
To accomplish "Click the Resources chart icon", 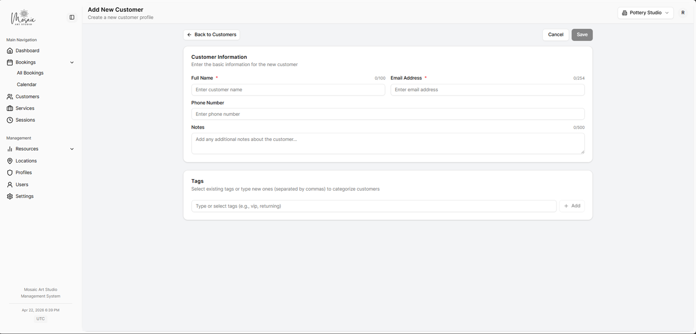I will click(x=10, y=149).
